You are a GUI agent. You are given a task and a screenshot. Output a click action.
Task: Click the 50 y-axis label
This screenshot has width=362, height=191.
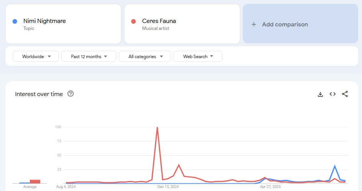point(59,155)
